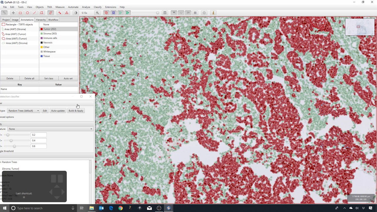Click the Build & Apply button
This screenshot has height=212, width=377.
click(x=76, y=111)
